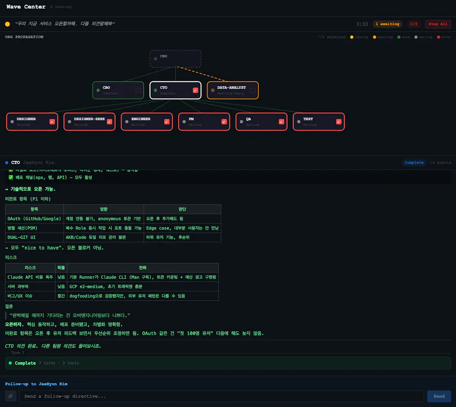Click the paperclip attachment icon
The image size is (456, 407).
[10, 396]
